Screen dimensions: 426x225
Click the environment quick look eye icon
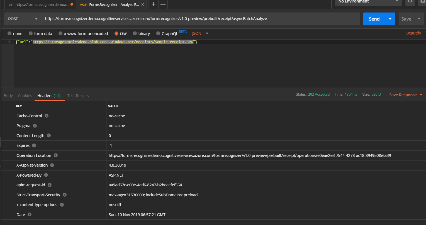tap(410, 2)
